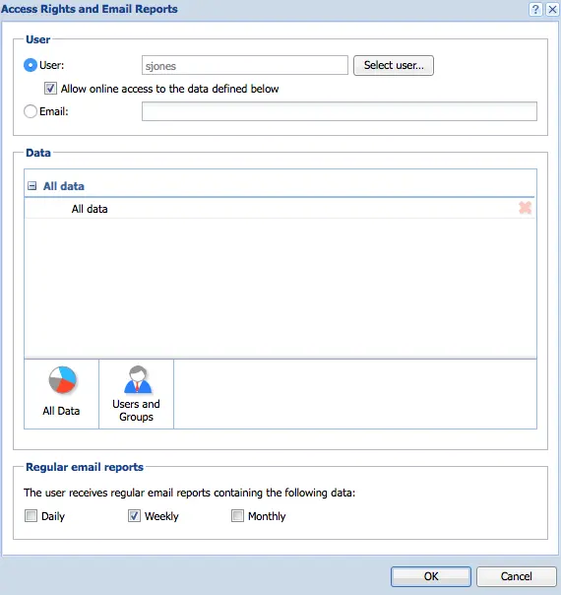Disable Weekly email reports
This screenshot has height=595, width=561.
pyautogui.click(x=134, y=516)
